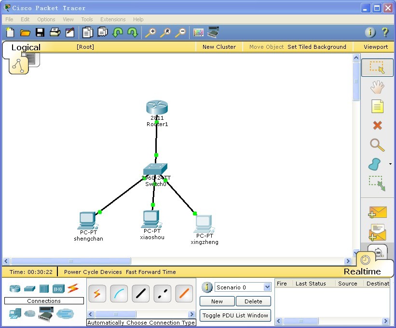Open the Activity Wizard toolbar icon
396x328 pixels.
click(70, 32)
